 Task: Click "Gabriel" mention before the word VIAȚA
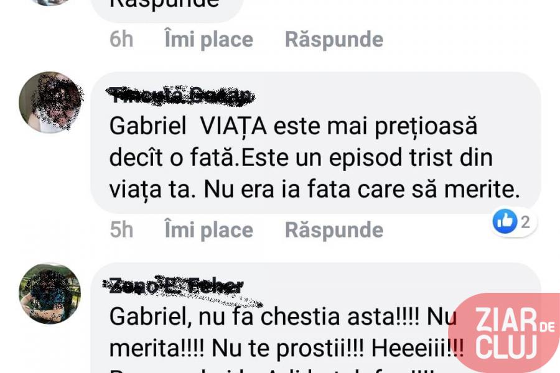pyautogui.click(x=148, y=126)
